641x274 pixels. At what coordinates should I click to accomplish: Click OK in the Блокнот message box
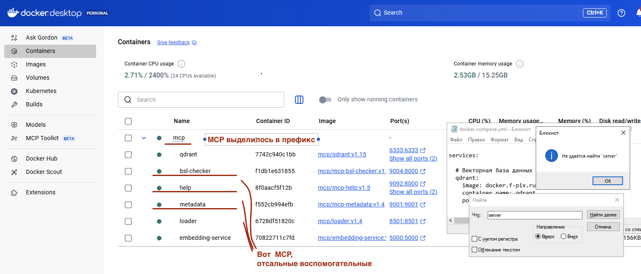[608, 181]
